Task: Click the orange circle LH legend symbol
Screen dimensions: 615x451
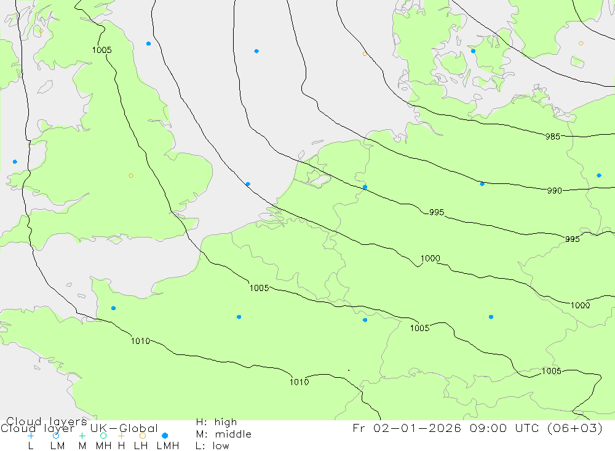Action: tap(143, 436)
